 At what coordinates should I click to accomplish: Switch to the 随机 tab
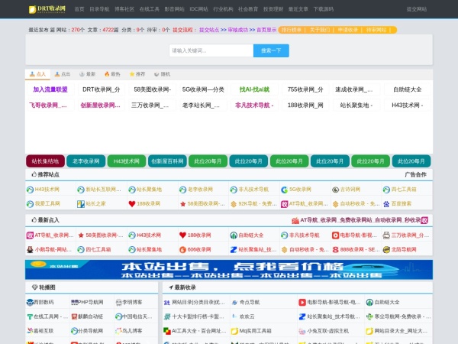(x=162, y=74)
